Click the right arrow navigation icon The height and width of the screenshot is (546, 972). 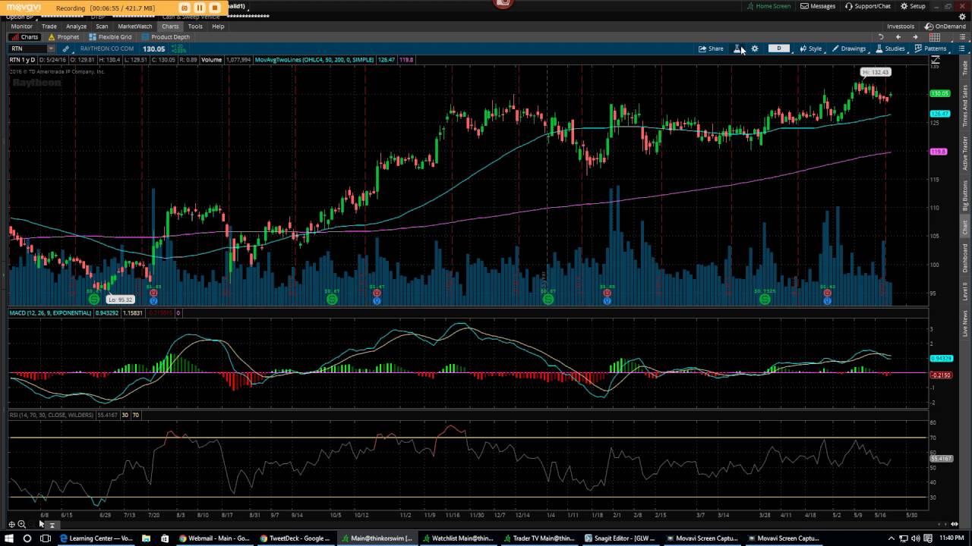tap(915, 37)
